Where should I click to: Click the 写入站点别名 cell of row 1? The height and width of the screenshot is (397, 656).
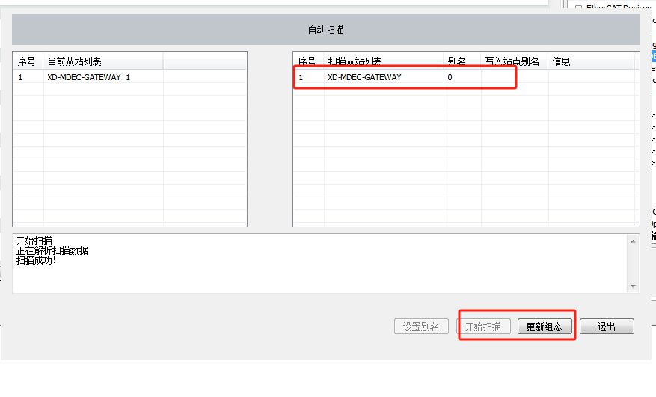coord(515,77)
